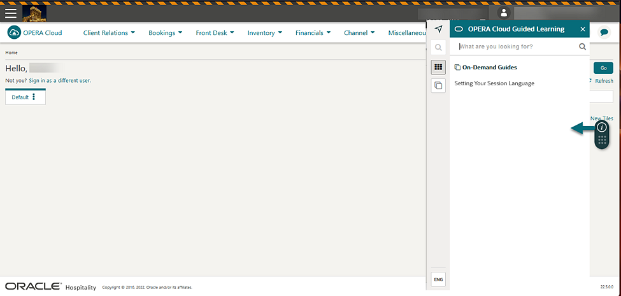Click the Home breadcrumb
Image resolution: width=621 pixels, height=296 pixels.
11,53
